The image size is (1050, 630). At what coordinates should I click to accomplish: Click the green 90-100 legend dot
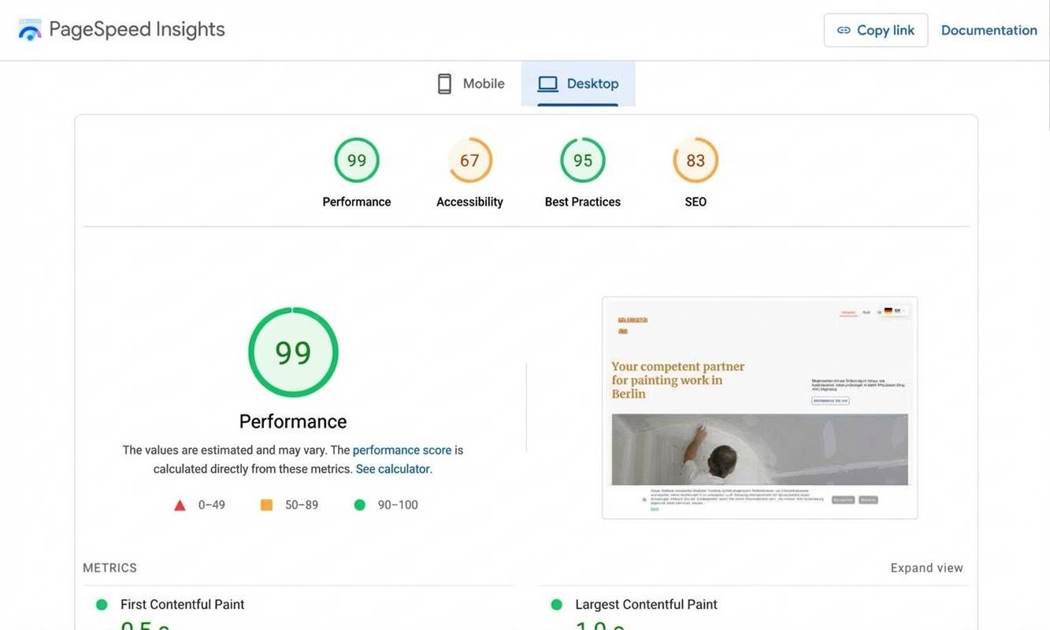360,504
